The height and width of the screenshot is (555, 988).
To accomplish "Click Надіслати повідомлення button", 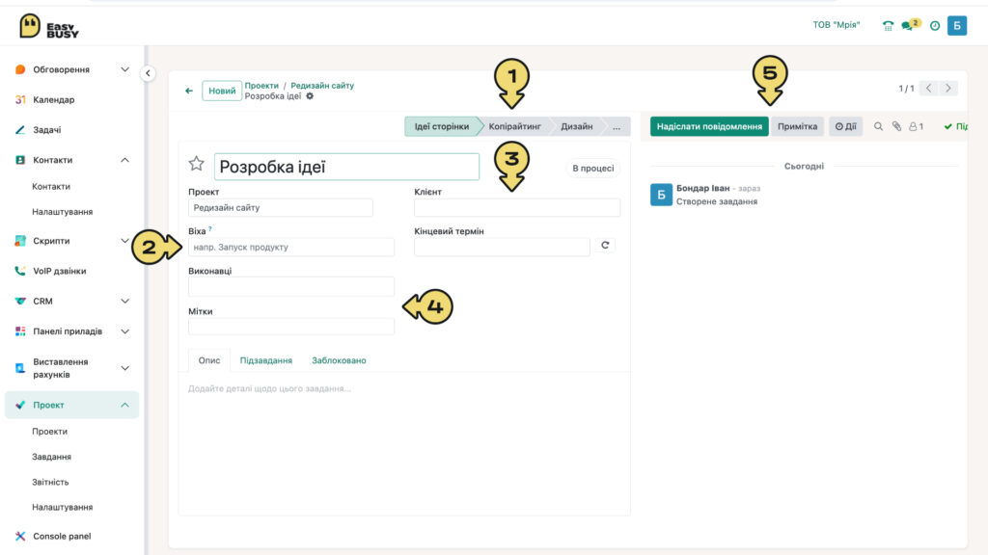I will (x=709, y=126).
